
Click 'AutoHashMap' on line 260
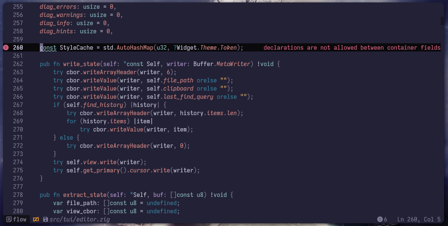pos(135,48)
